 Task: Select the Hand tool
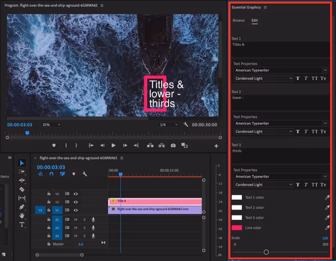coord(22,216)
